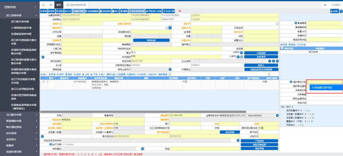Viewport: 343px width, 156px height.
Task: Select the radio button for goods row 1
Action: [44, 81]
